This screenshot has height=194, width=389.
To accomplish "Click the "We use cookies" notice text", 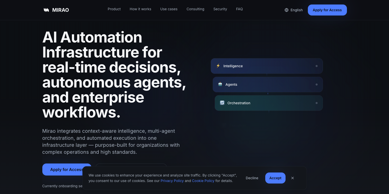I will click(163, 178).
